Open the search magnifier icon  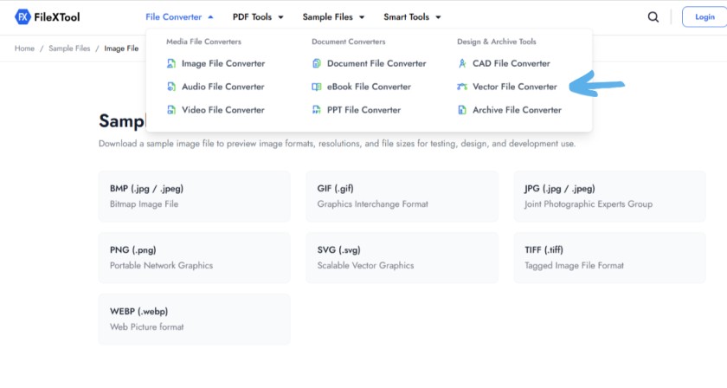point(653,17)
